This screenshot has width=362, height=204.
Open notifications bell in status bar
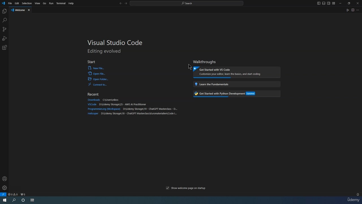[x=358, y=194]
